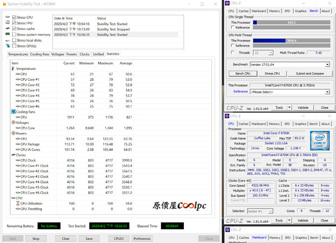Enable the Stress system memory checkbox

14,34
